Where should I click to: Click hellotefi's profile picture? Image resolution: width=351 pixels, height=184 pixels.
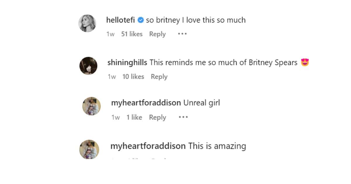(87, 23)
